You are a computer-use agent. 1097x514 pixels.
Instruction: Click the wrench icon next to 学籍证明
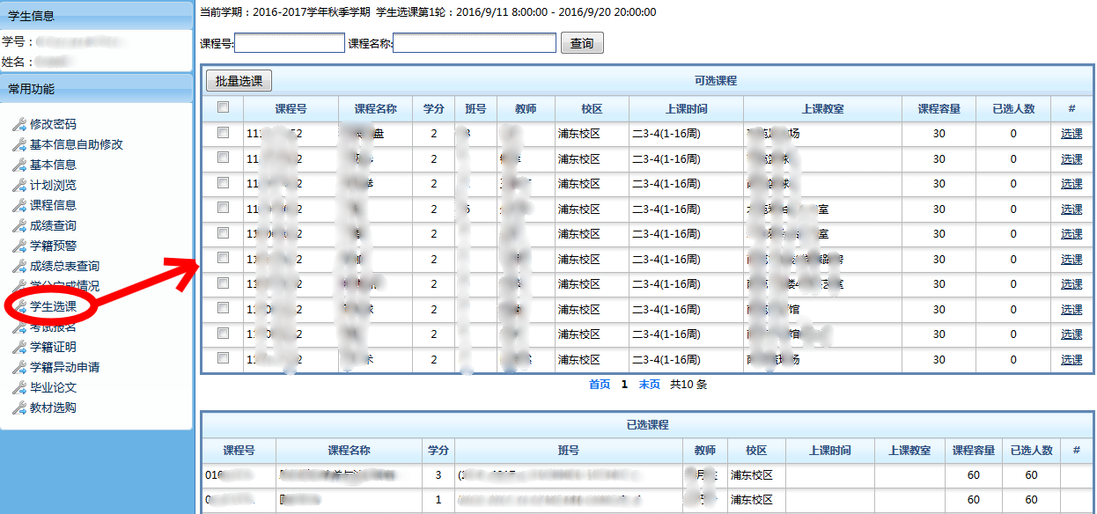[x=19, y=347]
